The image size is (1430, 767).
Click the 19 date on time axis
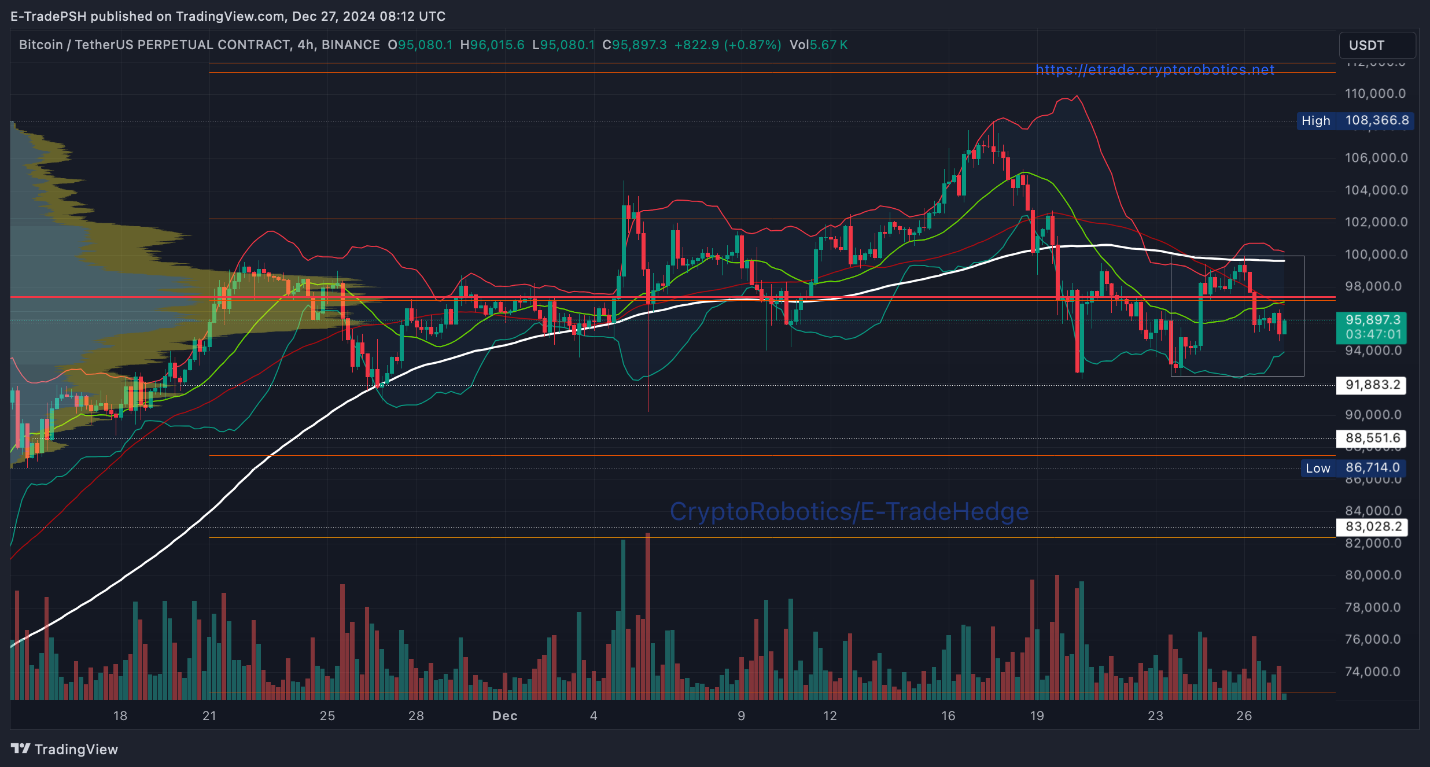coord(1037,716)
